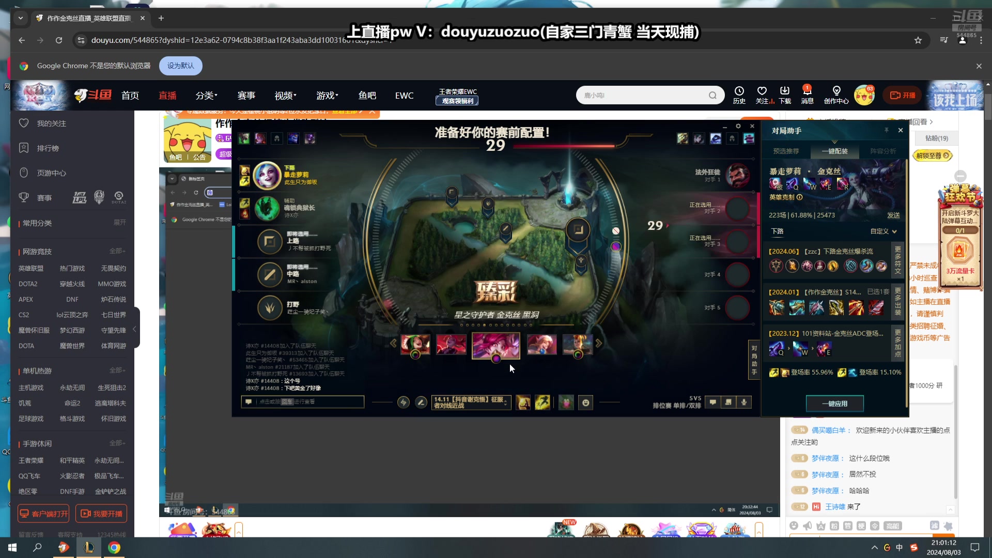This screenshot has height=558, width=992.
Task: Go to Douyu 首页 home
Action: tap(130, 96)
